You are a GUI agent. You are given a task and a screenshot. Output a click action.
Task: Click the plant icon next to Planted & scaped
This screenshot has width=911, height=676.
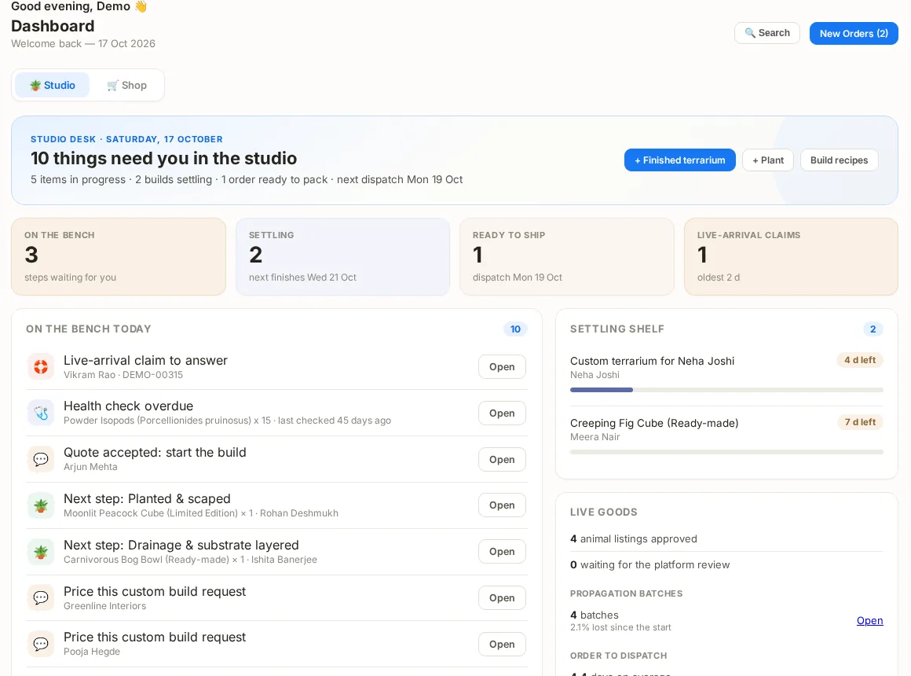coord(41,505)
